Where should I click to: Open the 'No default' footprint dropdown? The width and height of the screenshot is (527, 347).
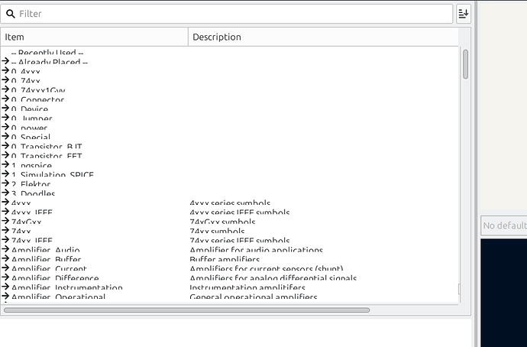(x=503, y=225)
